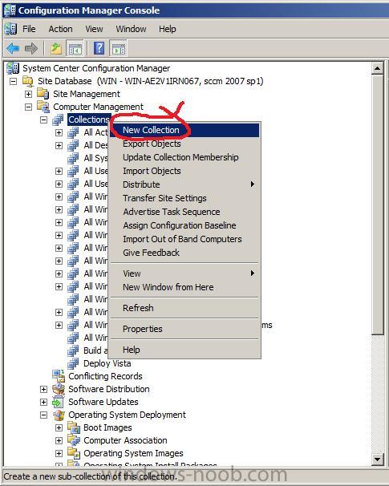Image resolution: width=389 pixels, height=486 pixels.
Task: Click the tree scrollbar down arrow
Action: tap(378, 459)
